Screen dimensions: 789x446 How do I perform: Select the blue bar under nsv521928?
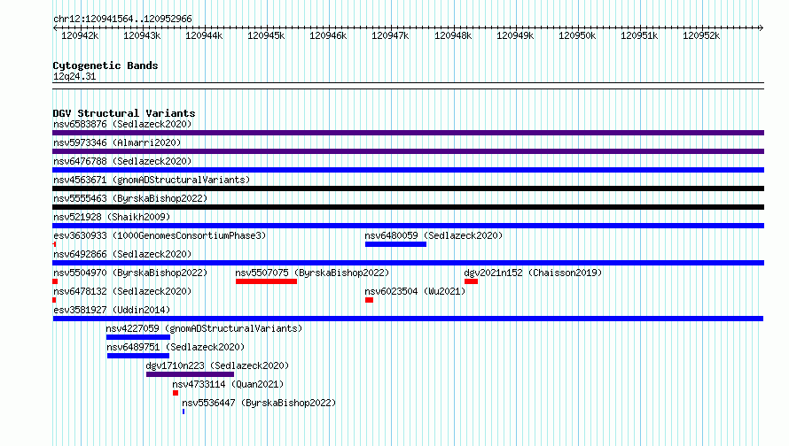click(408, 226)
